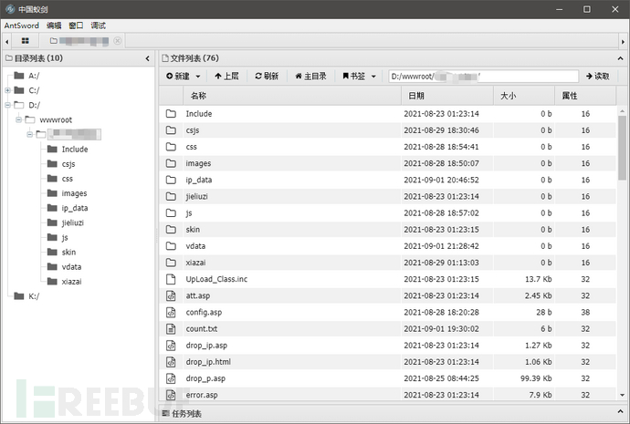Open the 编辑 edit menu
630x424 pixels.
point(54,26)
